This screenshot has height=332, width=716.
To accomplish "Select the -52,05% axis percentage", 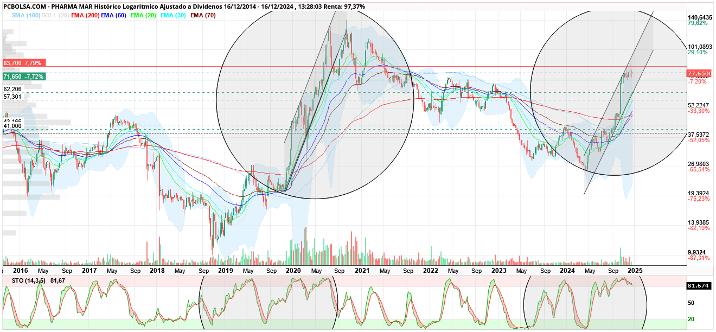I will pyautogui.click(x=698, y=141).
